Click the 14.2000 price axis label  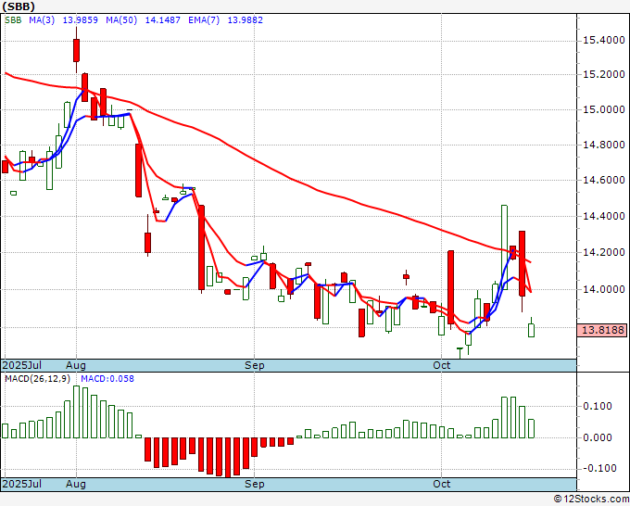pyautogui.click(x=604, y=252)
